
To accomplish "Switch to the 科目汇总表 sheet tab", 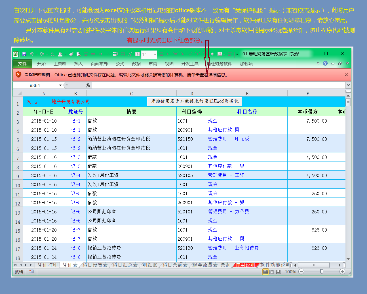I will pyautogui.click(x=125, y=265).
